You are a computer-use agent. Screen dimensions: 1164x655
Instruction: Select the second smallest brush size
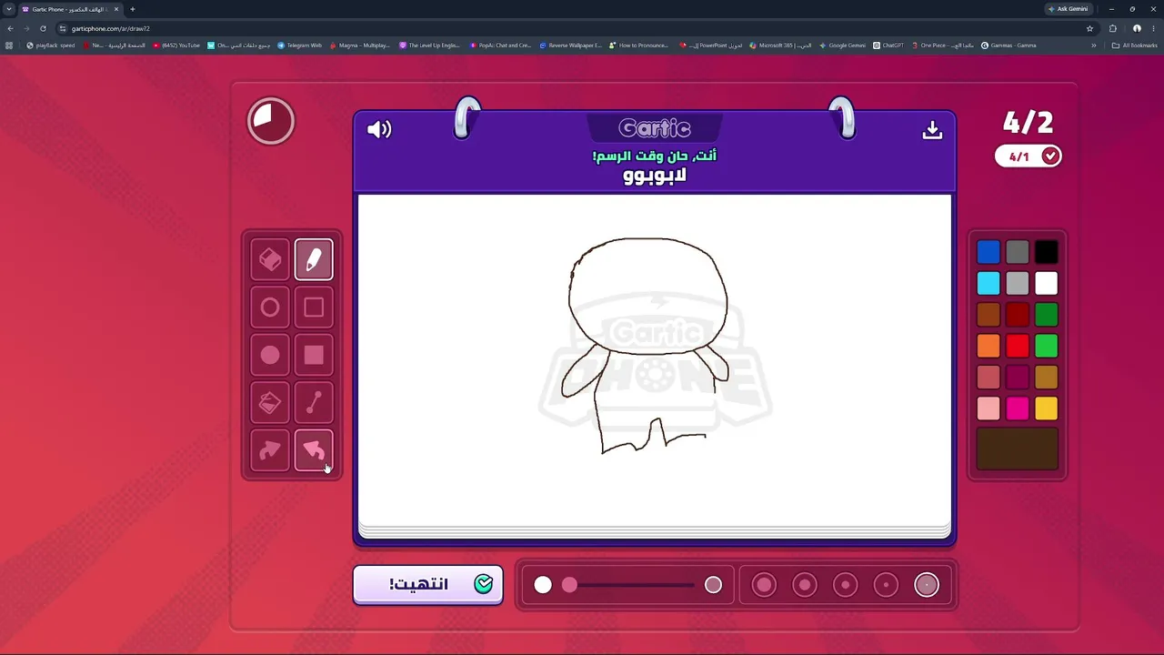click(886, 585)
